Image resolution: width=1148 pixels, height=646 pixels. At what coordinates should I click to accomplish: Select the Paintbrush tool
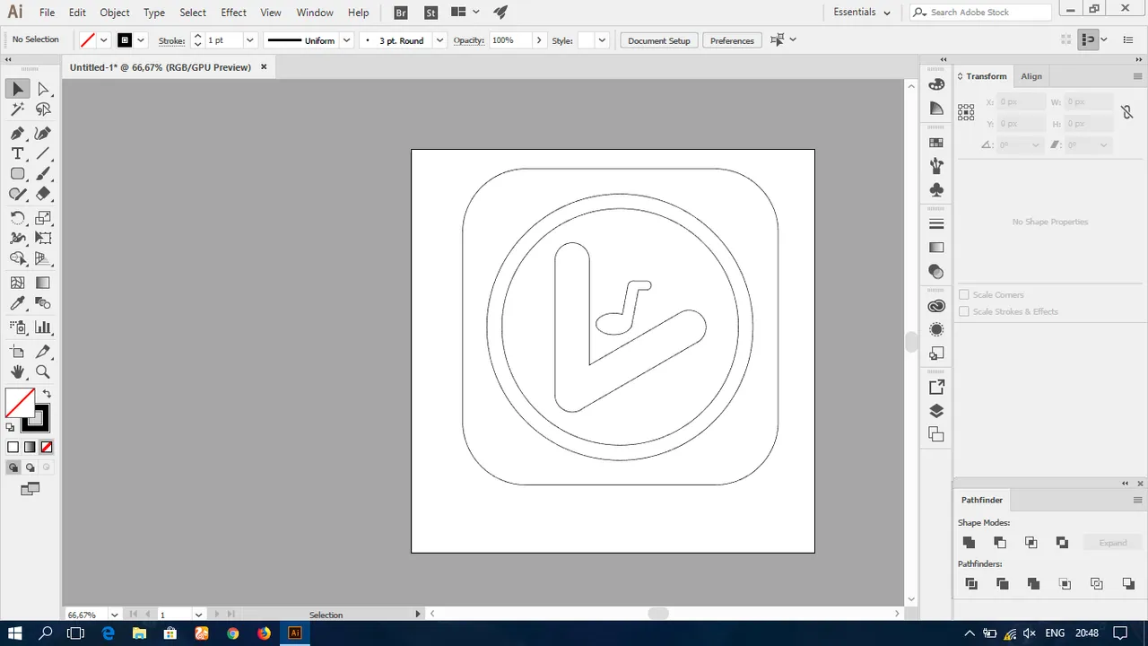[43, 174]
